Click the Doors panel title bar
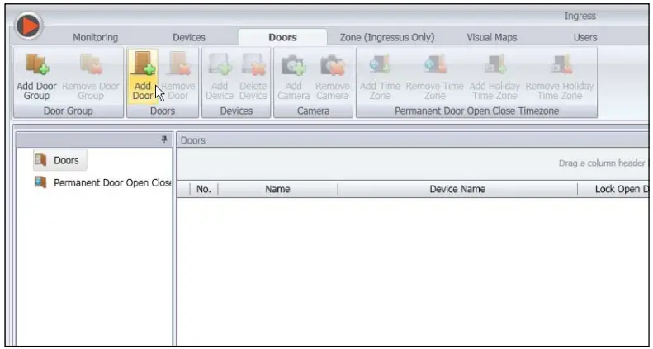Image resolution: width=653 pixels, height=349 pixels. coord(413,140)
